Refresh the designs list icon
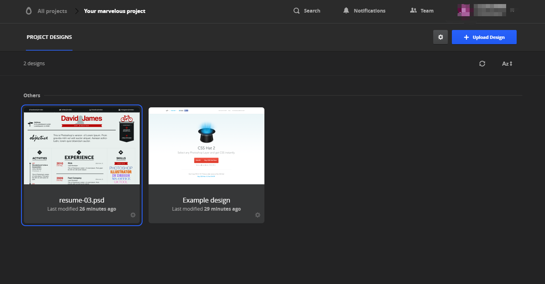 482,64
